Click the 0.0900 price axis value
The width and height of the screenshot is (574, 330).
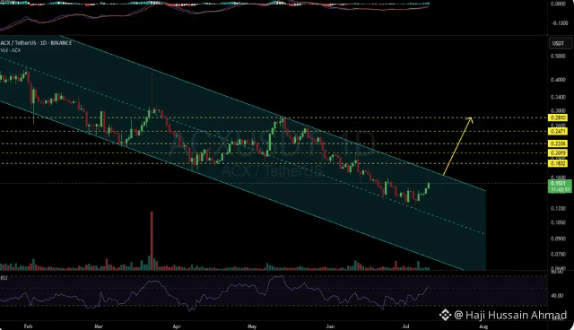pos(558,239)
